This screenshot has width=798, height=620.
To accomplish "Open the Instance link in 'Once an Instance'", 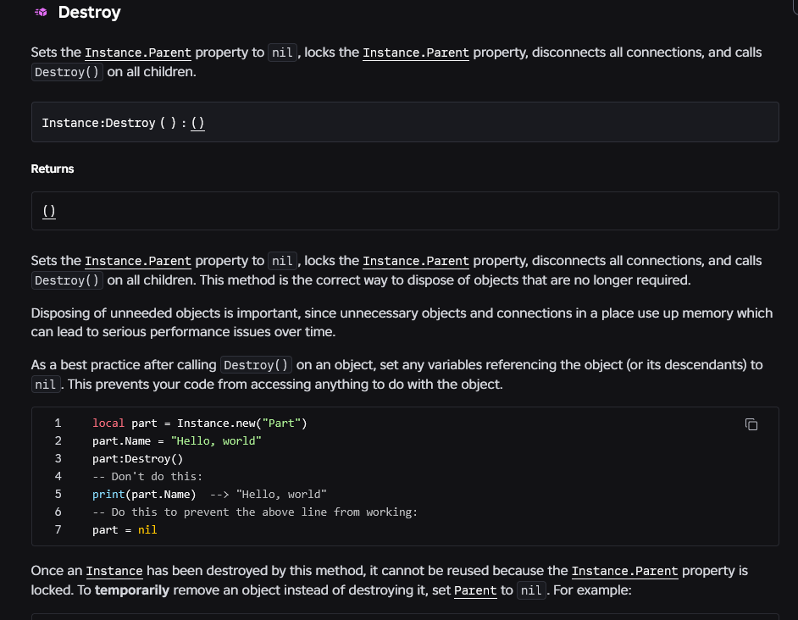I will point(114,571).
